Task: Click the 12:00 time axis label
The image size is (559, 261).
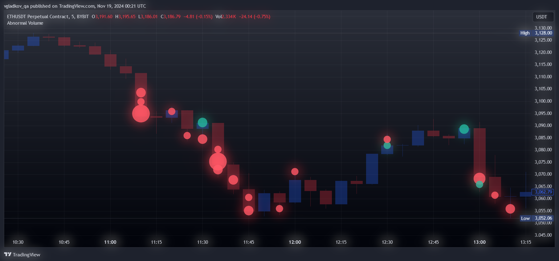Action: [295, 242]
